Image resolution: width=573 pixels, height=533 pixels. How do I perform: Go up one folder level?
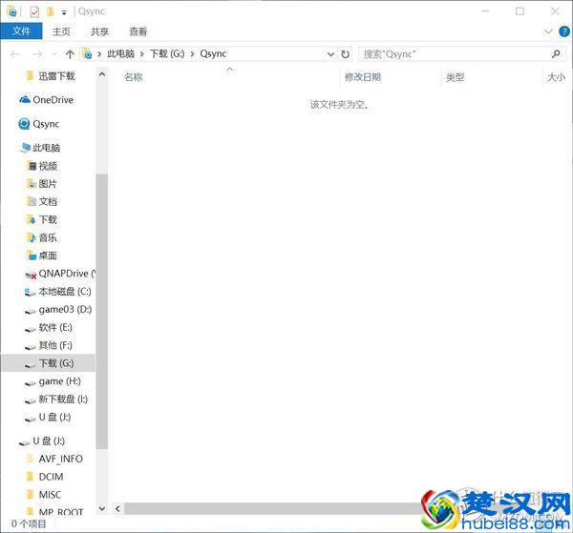pyautogui.click(x=70, y=54)
